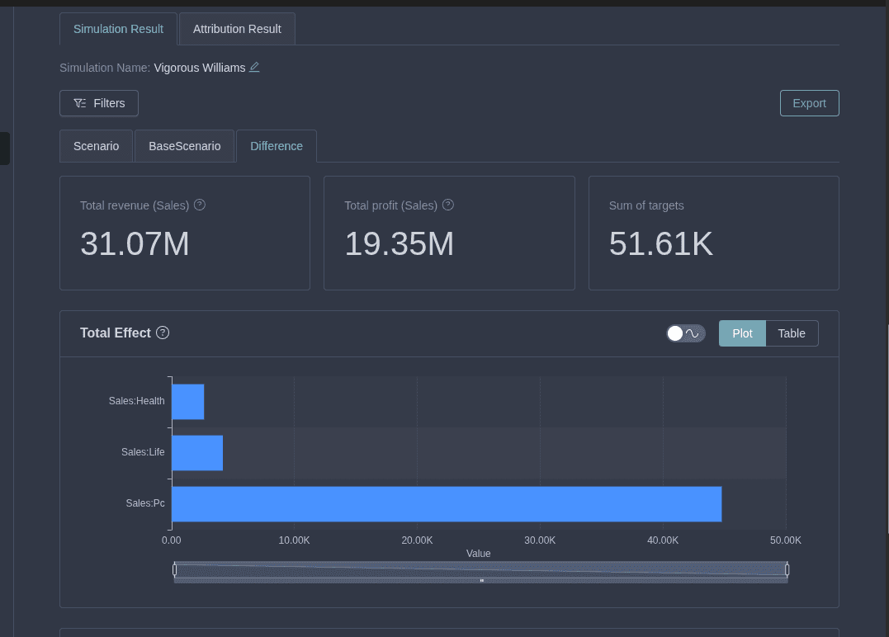Switch to the Simulation Result tab
889x637 pixels.
point(118,29)
